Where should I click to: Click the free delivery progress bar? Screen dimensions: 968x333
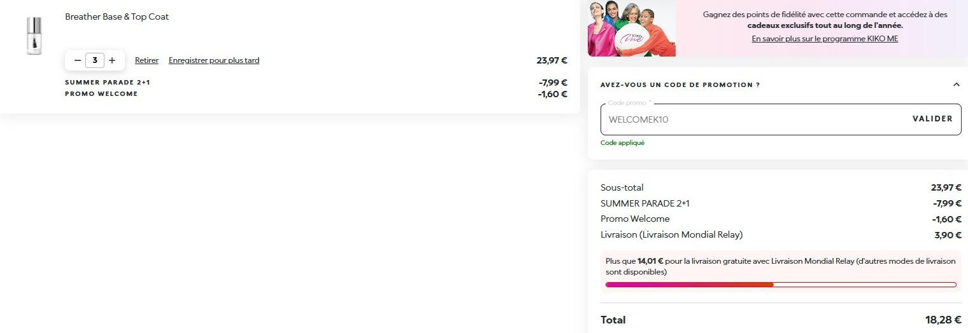pyautogui.click(x=781, y=285)
